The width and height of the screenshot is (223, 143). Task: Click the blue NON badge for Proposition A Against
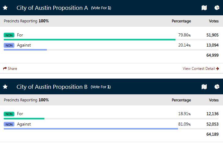click(9, 45)
